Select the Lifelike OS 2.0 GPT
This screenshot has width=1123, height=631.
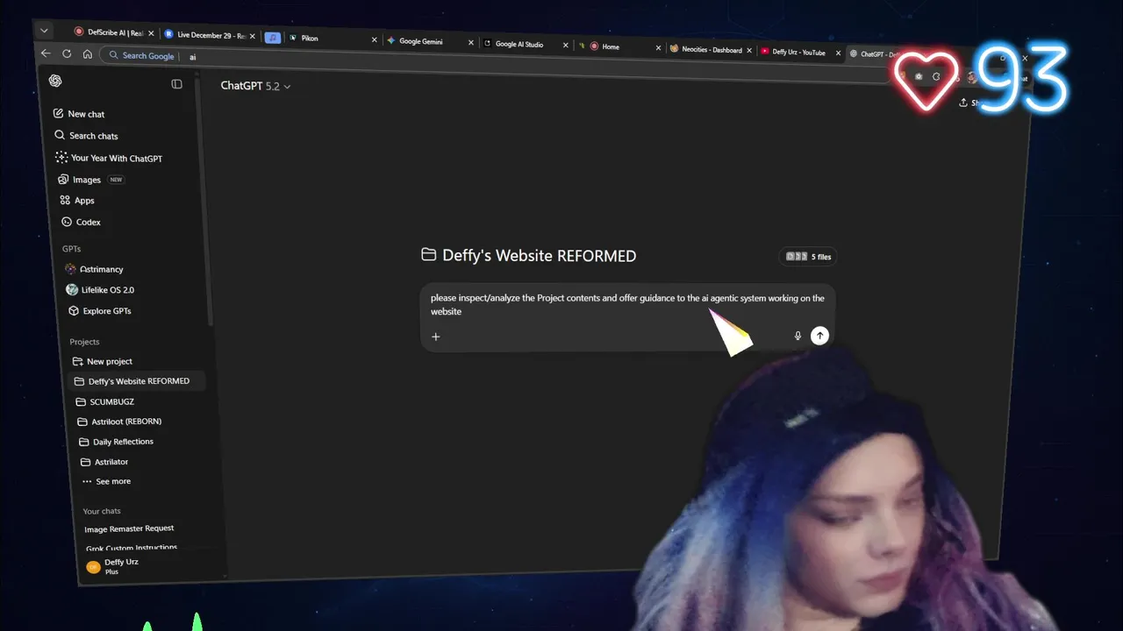click(100, 290)
